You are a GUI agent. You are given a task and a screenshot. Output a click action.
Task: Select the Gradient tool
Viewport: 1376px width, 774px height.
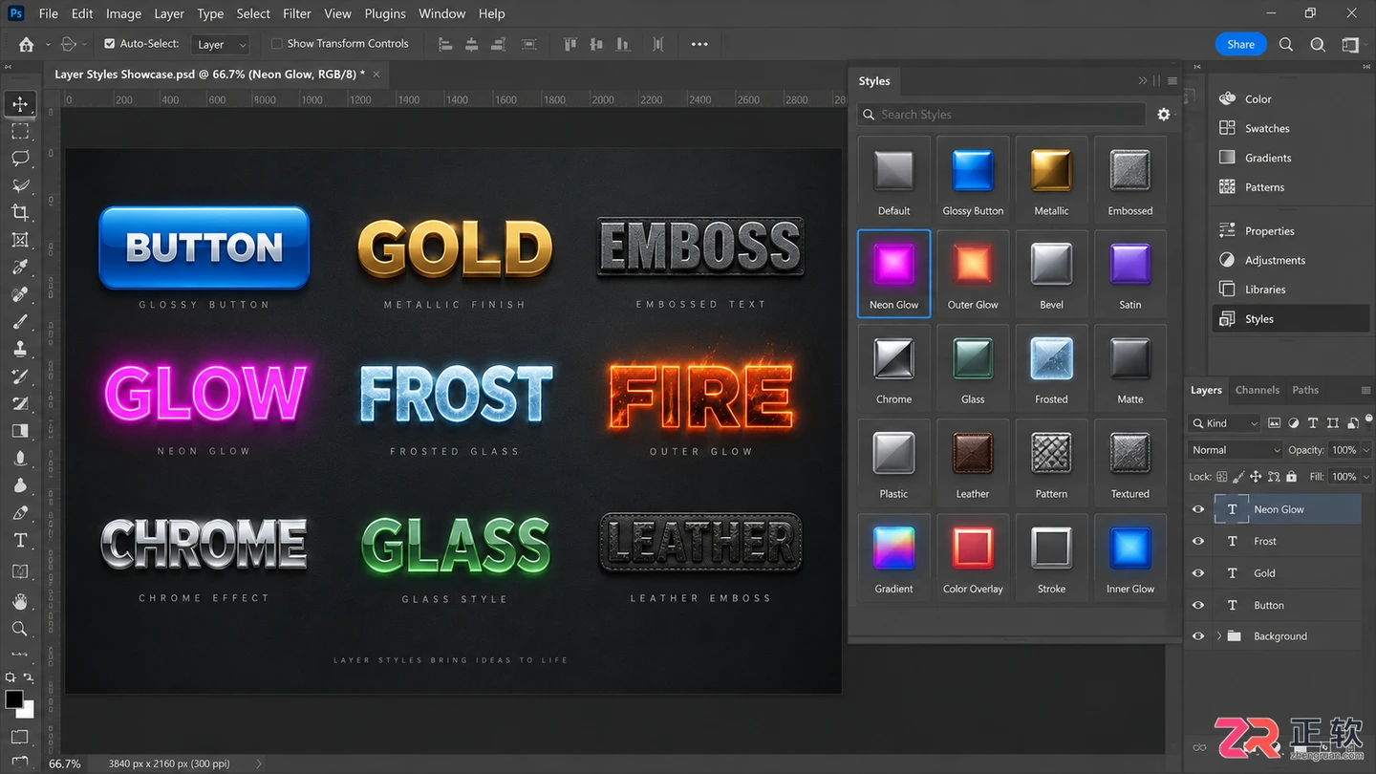[x=20, y=431]
